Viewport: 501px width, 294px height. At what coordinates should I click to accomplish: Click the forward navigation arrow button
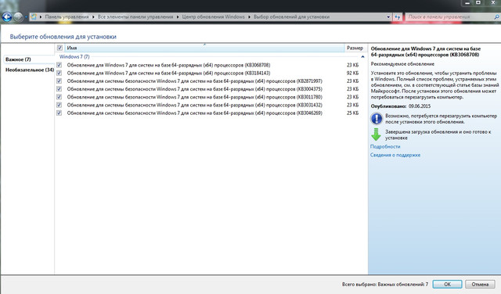(x=18, y=17)
